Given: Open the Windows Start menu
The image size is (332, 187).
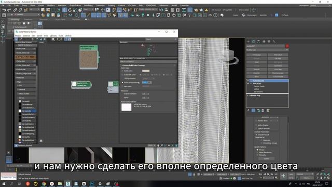Looking at the screenshot, I should (x=4, y=183).
